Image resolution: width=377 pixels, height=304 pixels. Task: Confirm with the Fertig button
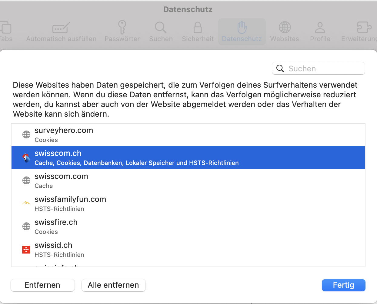pos(344,285)
